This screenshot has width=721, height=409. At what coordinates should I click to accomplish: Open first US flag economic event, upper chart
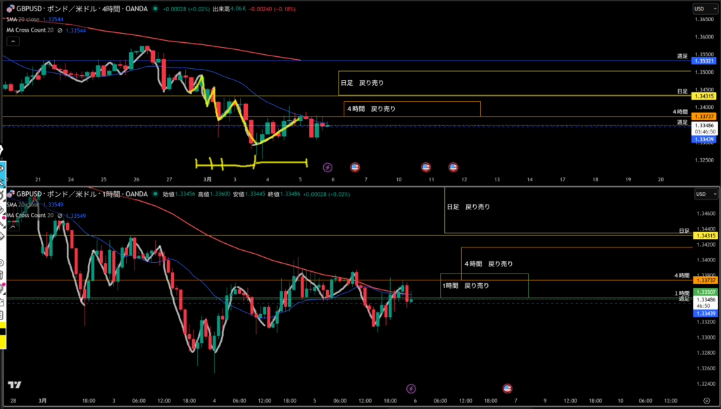click(x=354, y=167)
